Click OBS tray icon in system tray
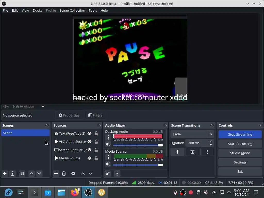The image size is (264, 198). [183, 192]
